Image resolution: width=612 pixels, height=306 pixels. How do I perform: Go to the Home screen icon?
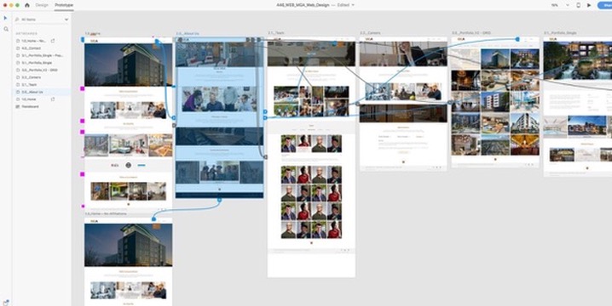[27, 5]
